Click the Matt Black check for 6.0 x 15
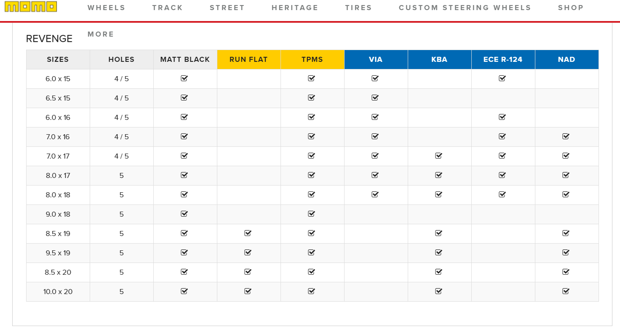This screenshot has width=620, height=329. pos(184,78)
